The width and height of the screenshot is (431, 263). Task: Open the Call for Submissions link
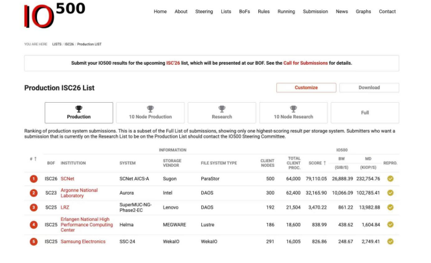(305, 63)
